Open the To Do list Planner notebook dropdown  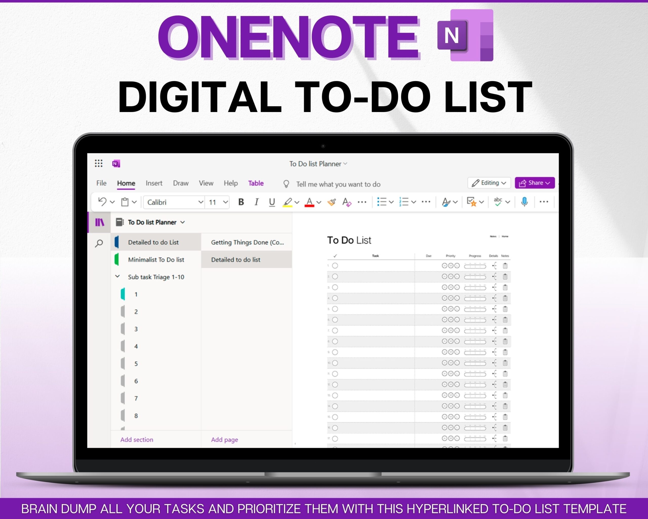click(x=182, y=222)
